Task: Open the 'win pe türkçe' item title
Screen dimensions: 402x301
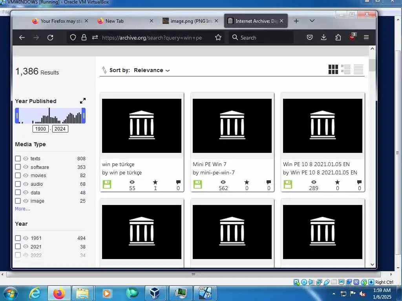Action: tap(118, 164)
